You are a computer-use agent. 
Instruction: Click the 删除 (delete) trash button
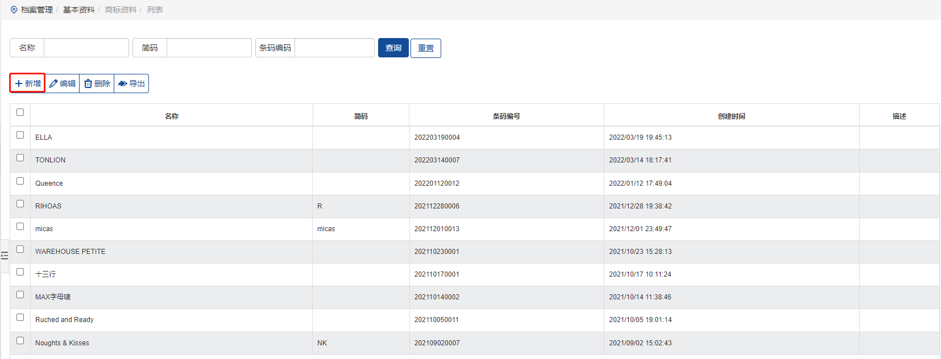coord(97,84)
